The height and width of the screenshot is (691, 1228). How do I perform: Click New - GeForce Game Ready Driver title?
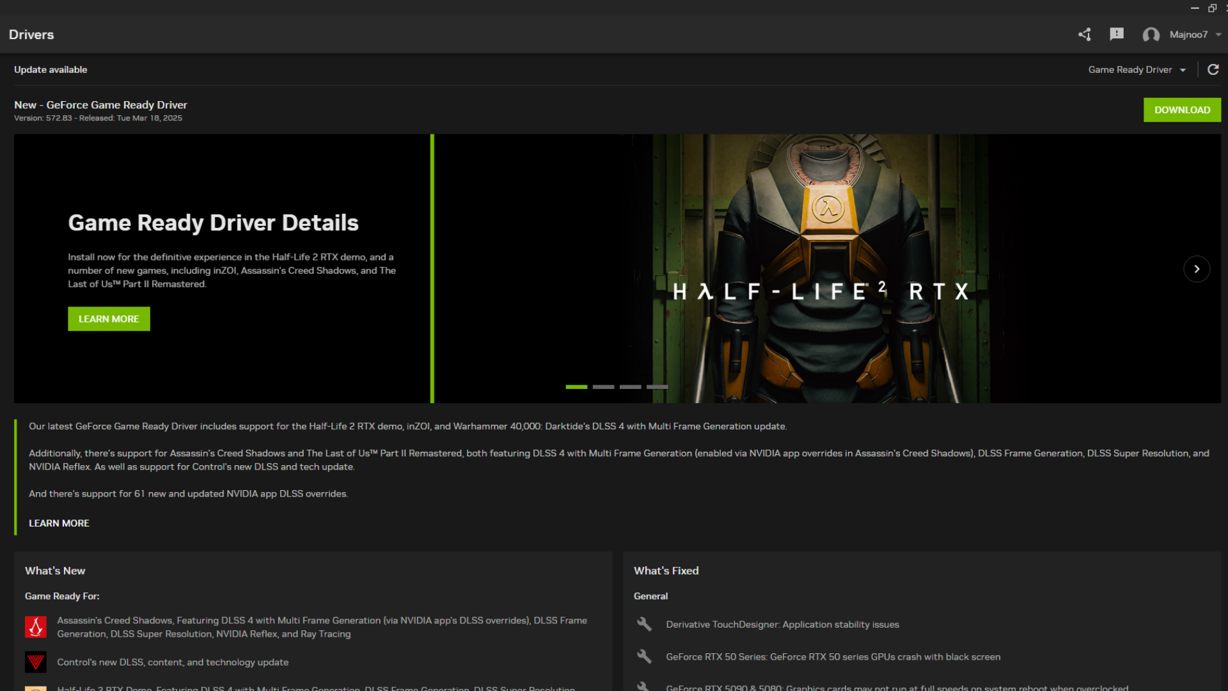pyautogui.click(x=100, y=105)
